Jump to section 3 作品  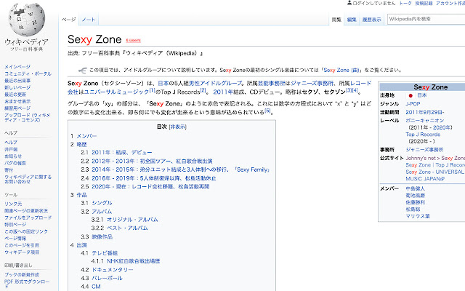[81, 195]
